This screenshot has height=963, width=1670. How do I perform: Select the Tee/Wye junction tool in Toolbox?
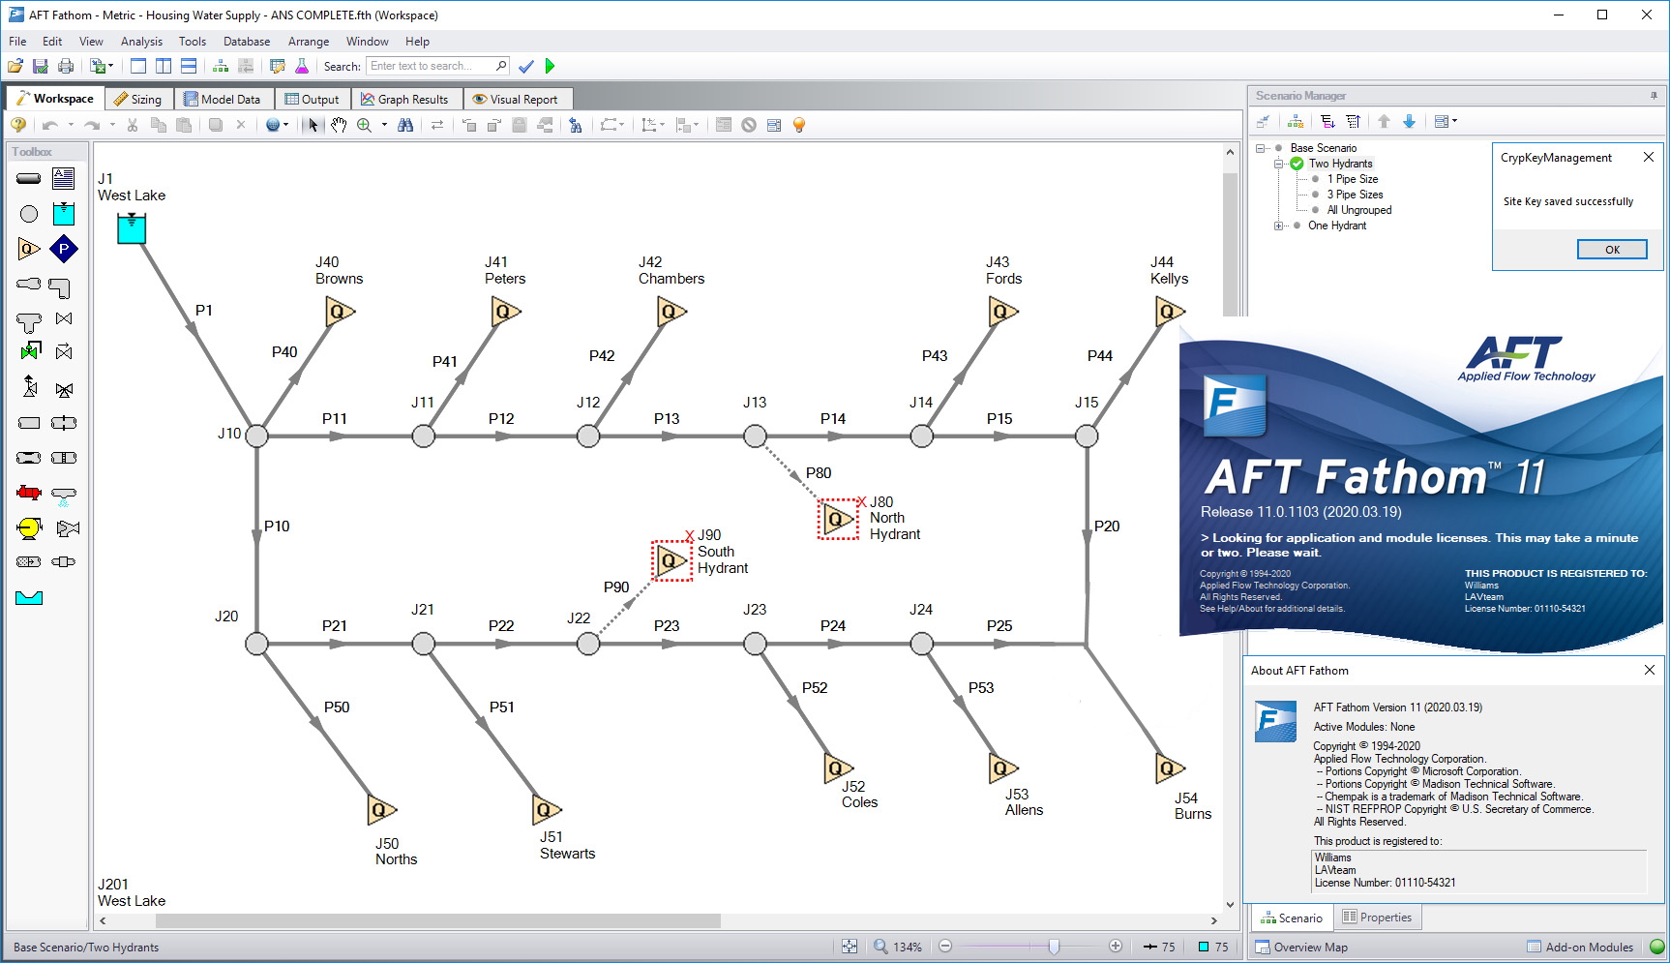(x=29, y=321)
